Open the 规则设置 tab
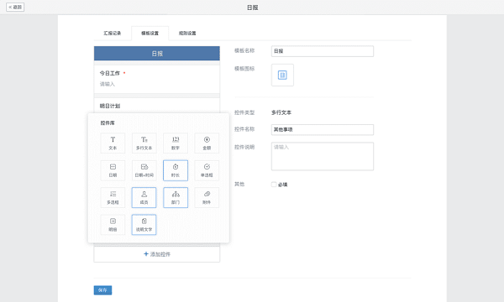 pyautogui.click(x=187, y=33)
